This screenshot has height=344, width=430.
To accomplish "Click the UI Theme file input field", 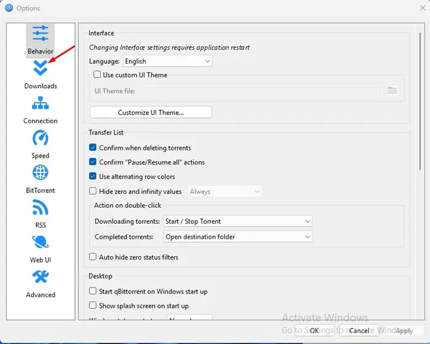I will tap(260, 91).
